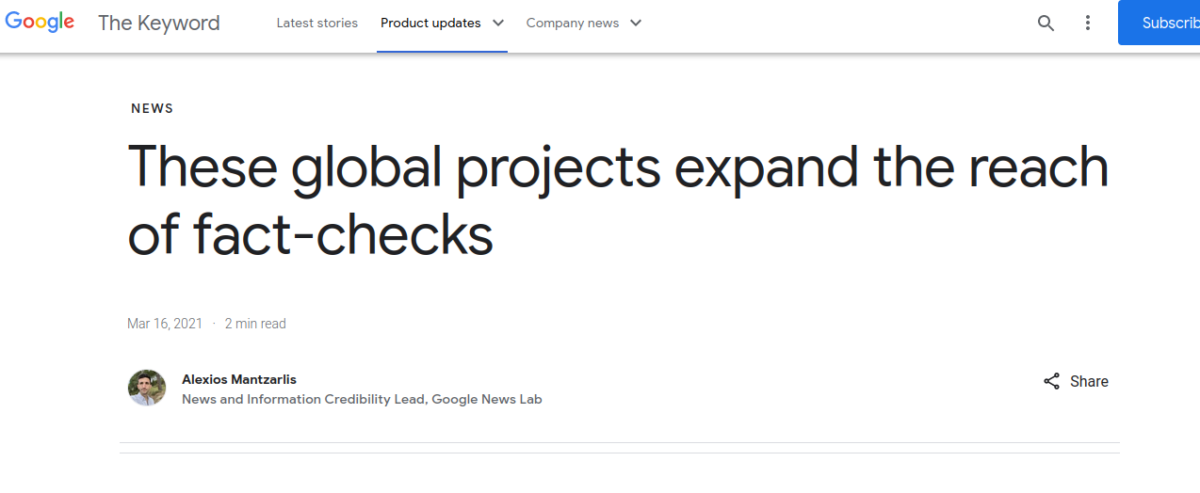
Task: Click Alexios Mantzarlis author photo
Action: point(147,388)
